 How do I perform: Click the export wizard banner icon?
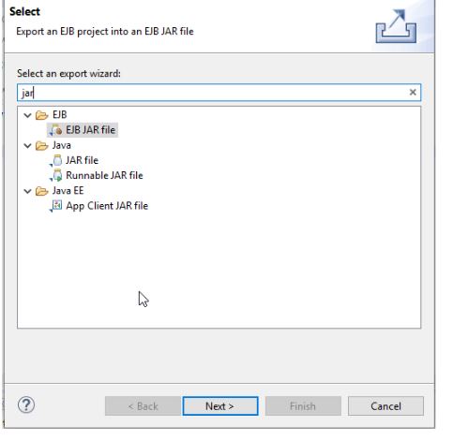coord(396,26)
